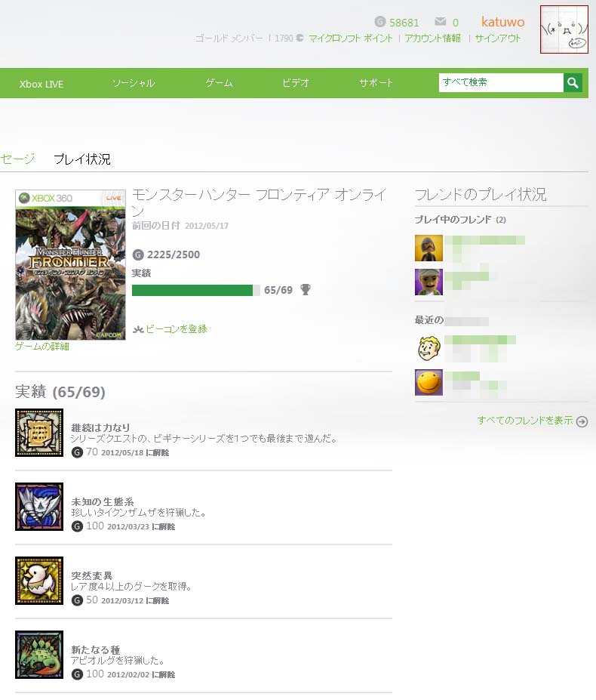
Task: Open the 未知の生態系 achievement icon
Action: 39,507
